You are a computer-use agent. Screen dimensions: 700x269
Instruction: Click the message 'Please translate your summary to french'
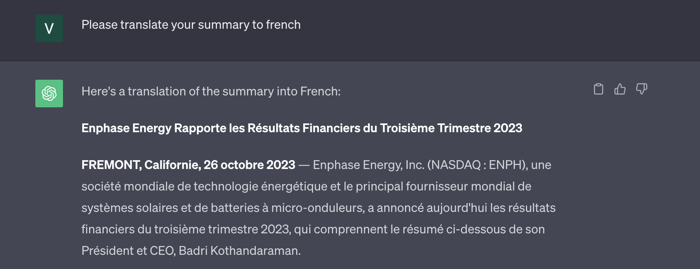coord(191,25)
